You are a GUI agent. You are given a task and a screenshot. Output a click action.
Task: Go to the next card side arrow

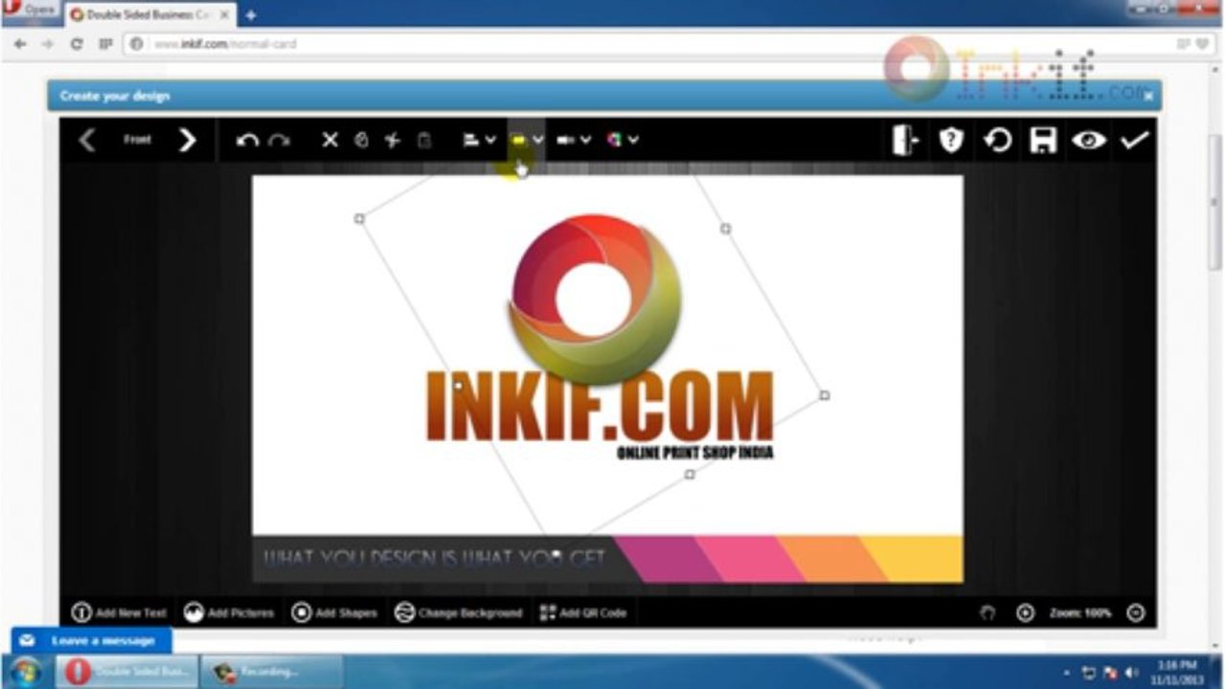pos(187,140)
